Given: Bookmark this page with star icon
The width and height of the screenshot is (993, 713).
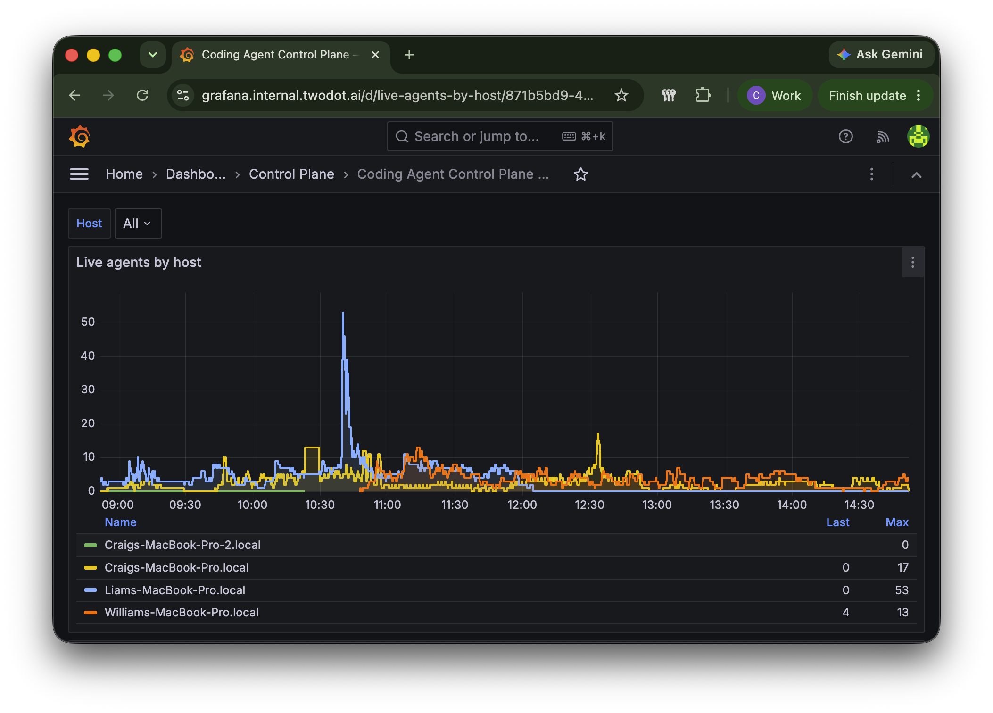Looking at the screenshot, I should pos(621,96).
